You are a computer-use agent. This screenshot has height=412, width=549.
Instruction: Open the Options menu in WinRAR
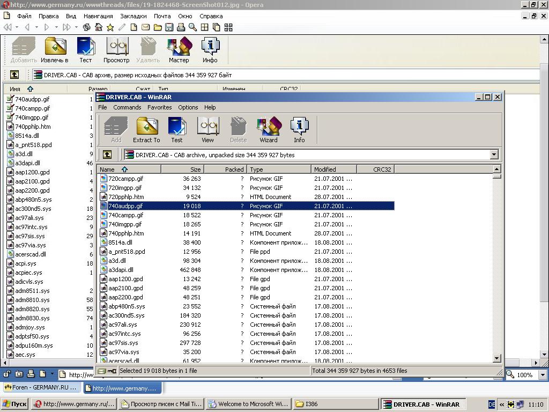[x=188, y=107]
